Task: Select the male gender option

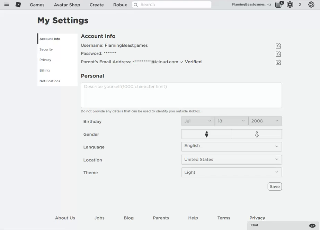Action: pyautogui.click(x=206, y=134)
